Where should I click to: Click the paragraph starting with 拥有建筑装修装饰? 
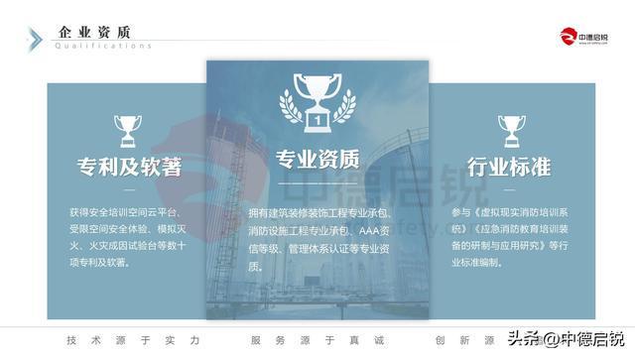click(319, 240)
